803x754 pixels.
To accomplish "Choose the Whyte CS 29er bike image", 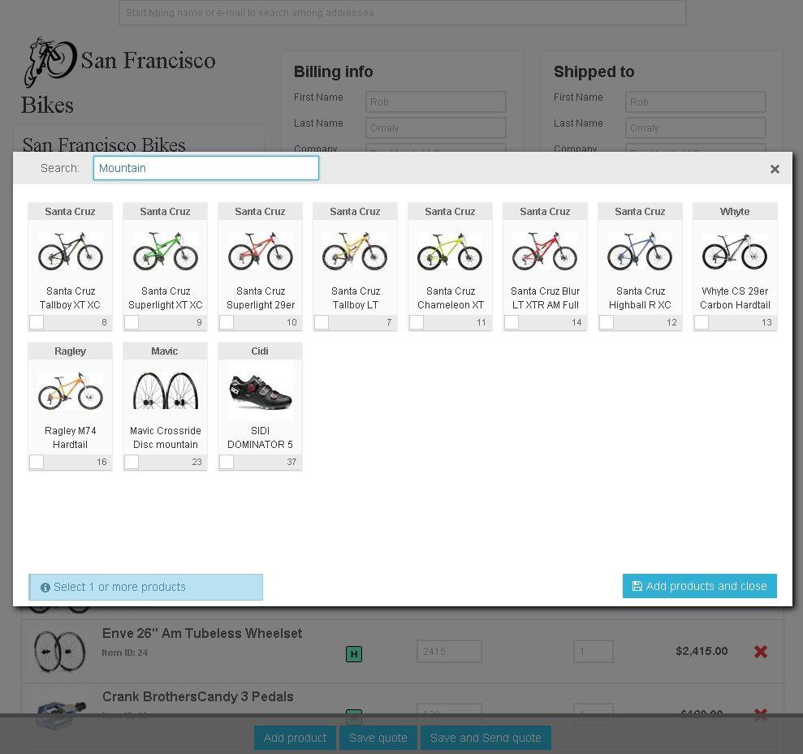I will [x=735, y=252].
